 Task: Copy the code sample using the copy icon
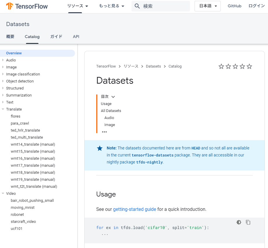pyautogui.click(x=248, y=222)
